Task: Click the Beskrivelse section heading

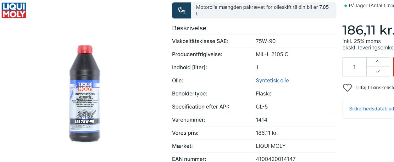Action: 189,28
